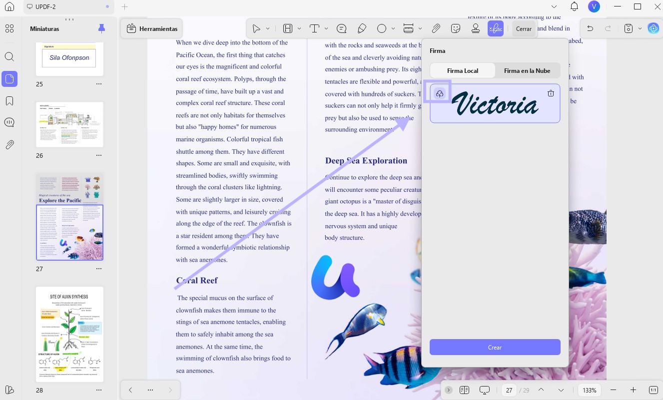
Task: Expand the text comment tool dropdown arrow
Action: pos(326,28)
